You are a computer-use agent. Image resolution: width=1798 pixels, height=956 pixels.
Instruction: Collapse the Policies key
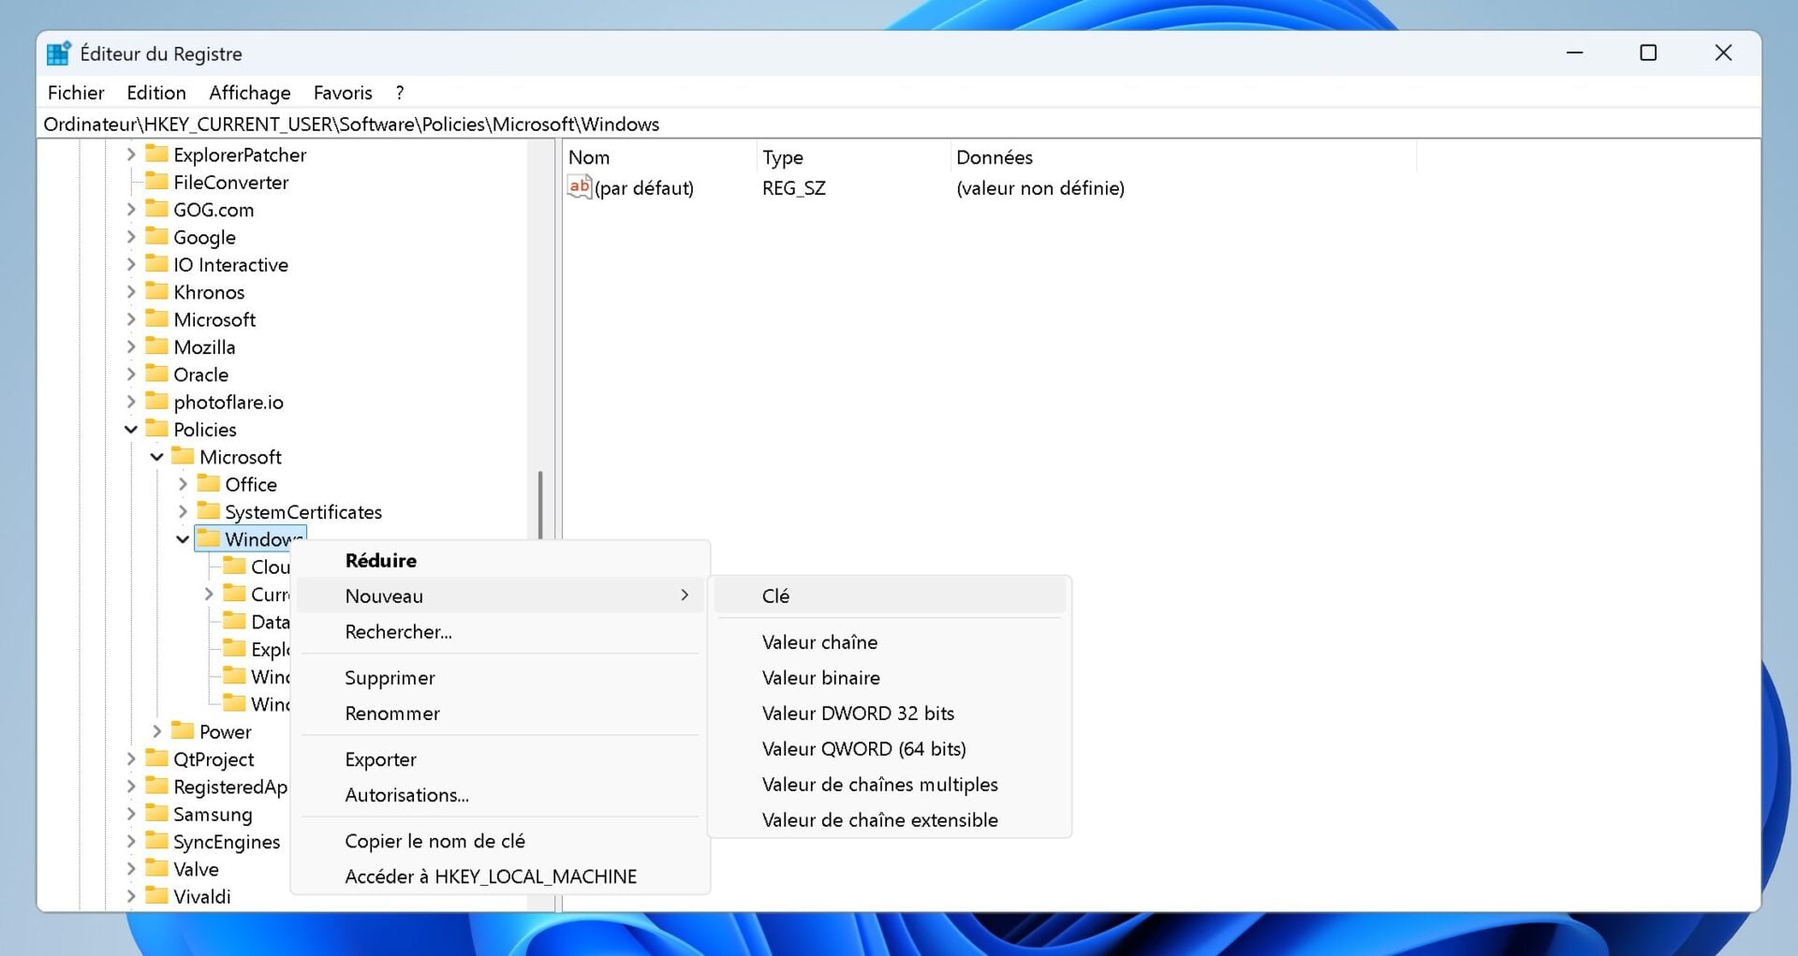pyautogui.click(x=131, y=429)
